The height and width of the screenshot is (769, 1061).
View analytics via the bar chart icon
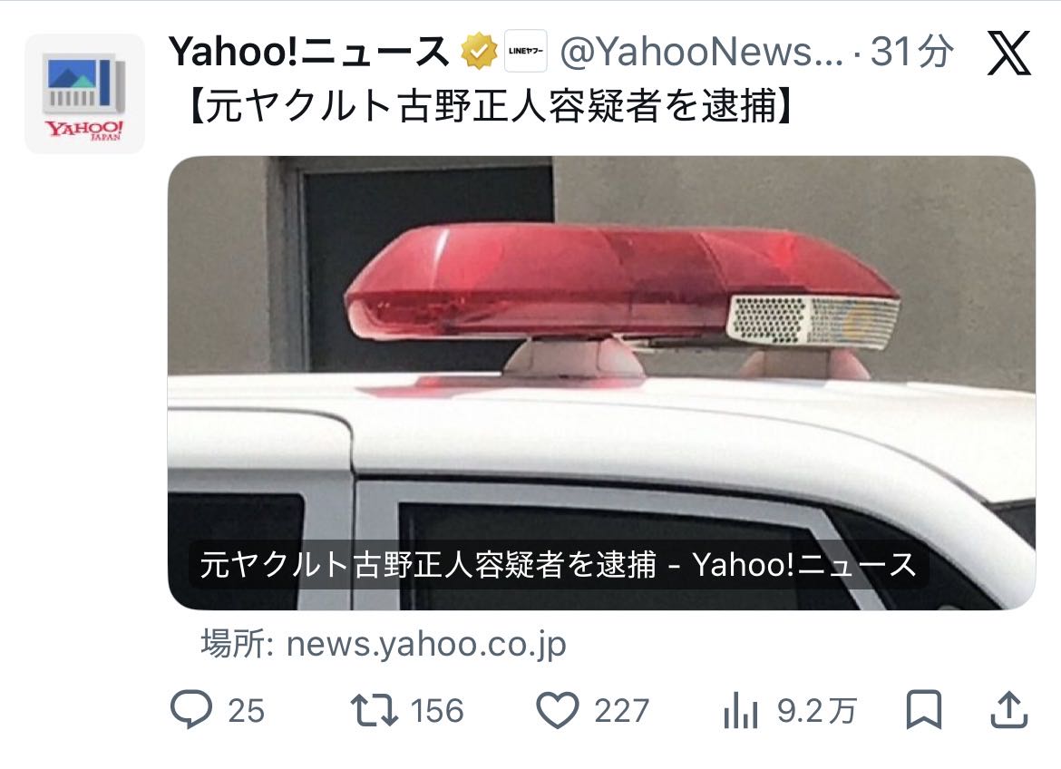(740, 711)
